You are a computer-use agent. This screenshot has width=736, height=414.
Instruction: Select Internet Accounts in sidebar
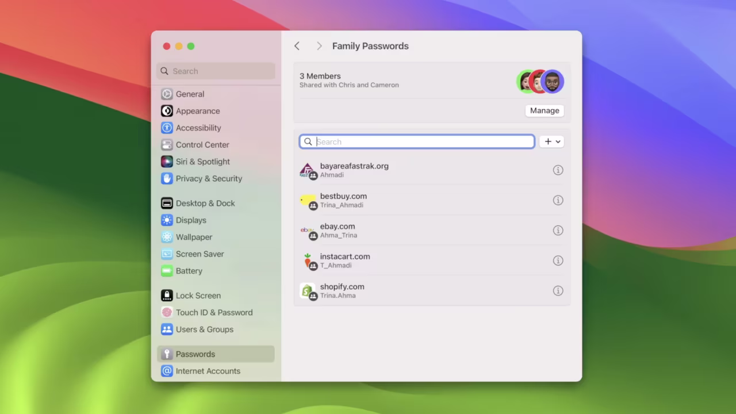pyautogui.click(x=208, y=371)
